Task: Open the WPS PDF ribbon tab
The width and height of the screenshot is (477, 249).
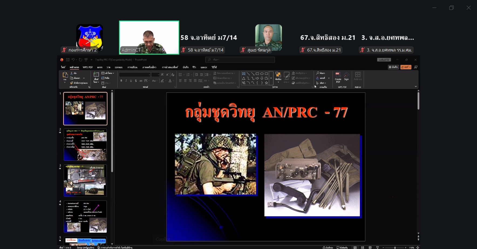Action: 87,67
